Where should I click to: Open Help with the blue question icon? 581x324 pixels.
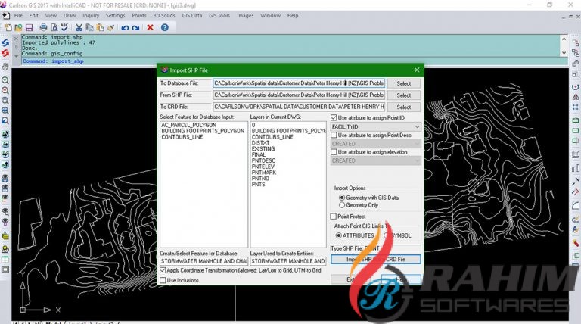click(x=165, y=27)
